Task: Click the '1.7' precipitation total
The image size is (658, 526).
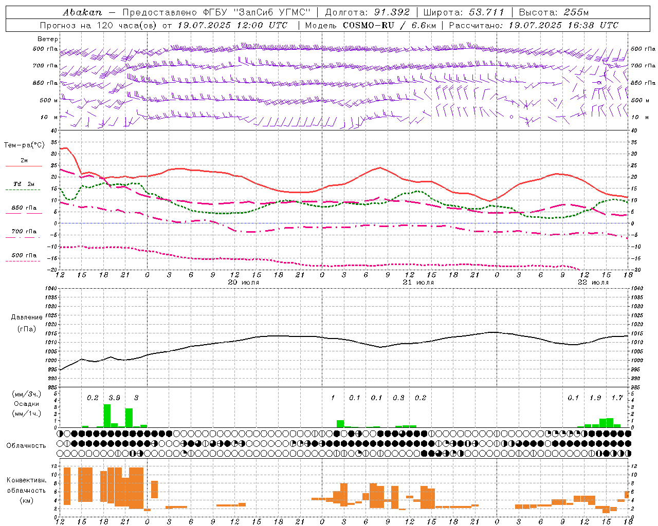Action: tap(617, 398)
